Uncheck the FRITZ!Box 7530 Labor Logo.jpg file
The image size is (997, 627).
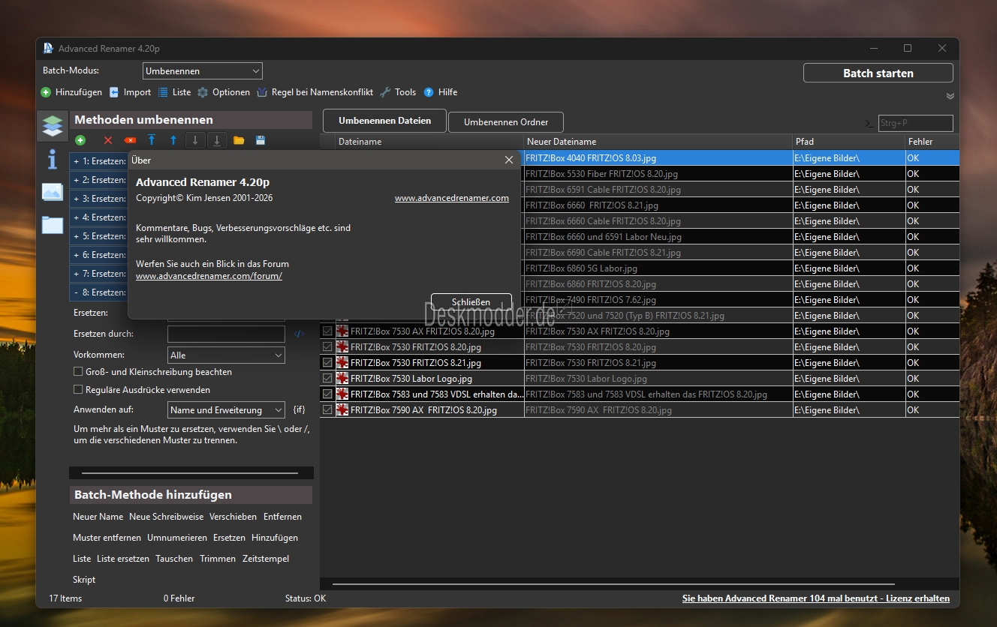point(327,379)
